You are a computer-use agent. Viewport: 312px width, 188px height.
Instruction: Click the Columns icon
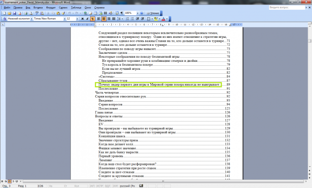pos(106,13)
